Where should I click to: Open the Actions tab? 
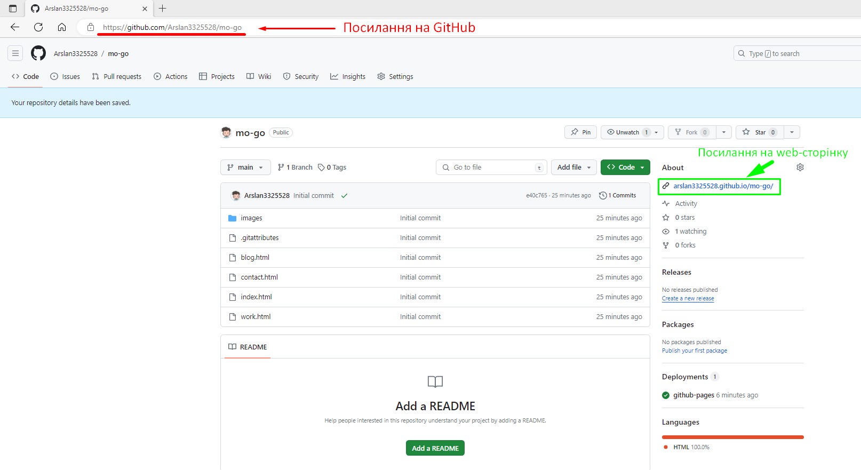(x=171, y=77)
